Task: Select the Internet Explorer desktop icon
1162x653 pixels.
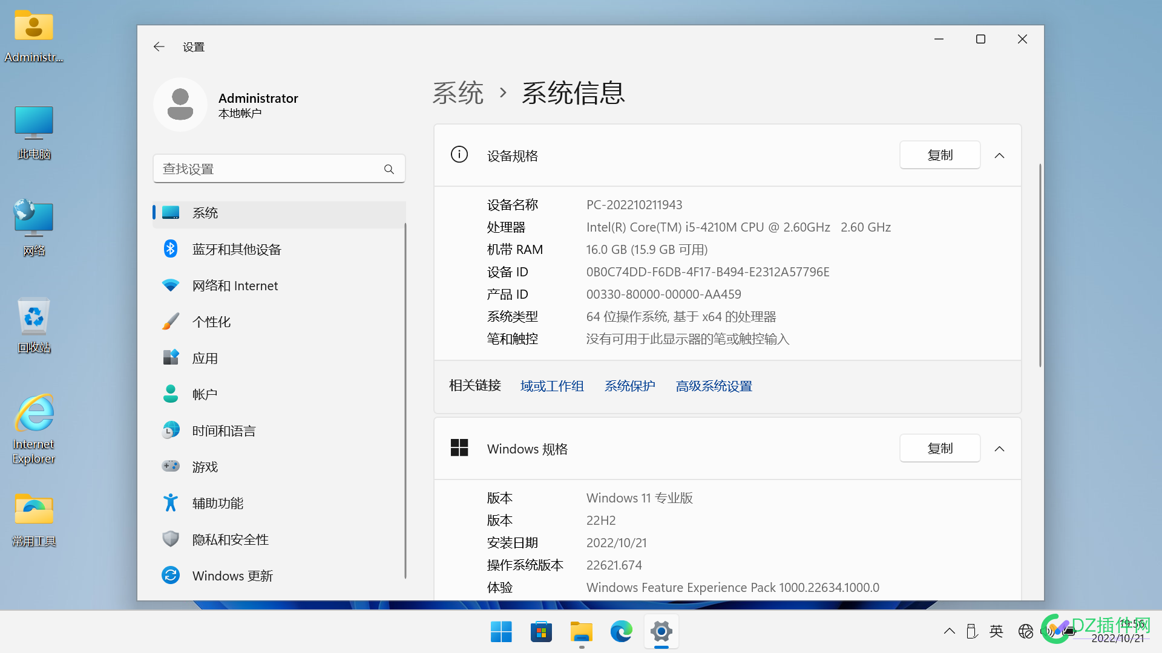Action: [34, 429]
